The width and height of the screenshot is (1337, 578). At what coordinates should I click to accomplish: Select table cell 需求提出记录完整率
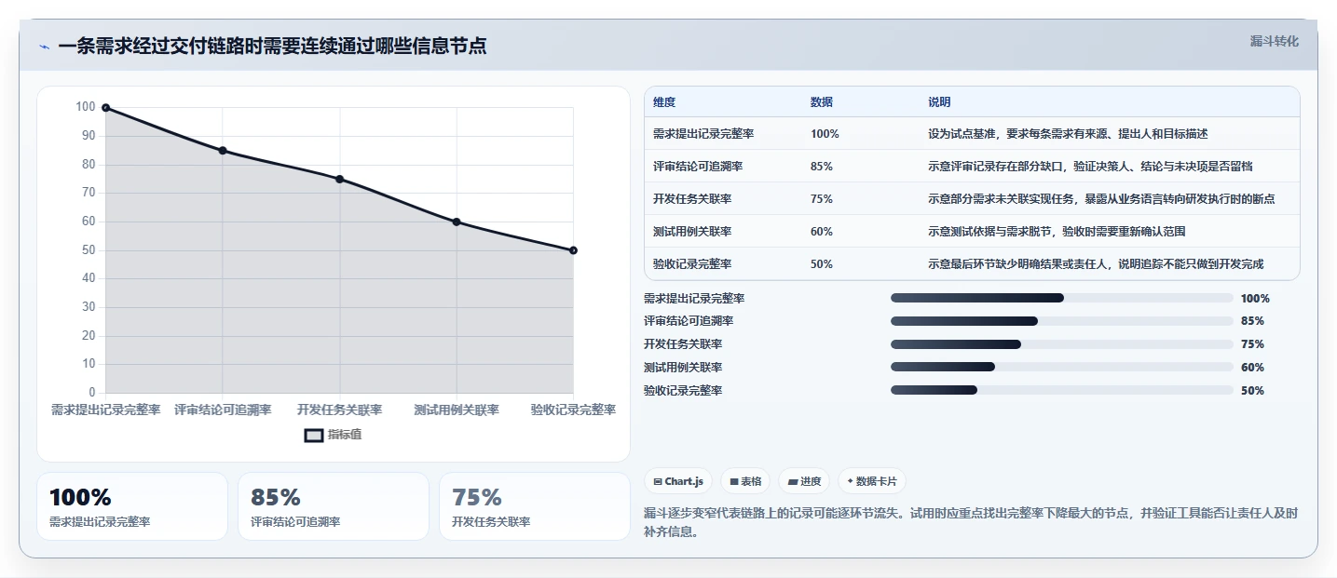pyautogui.click(x=703, y=134)
